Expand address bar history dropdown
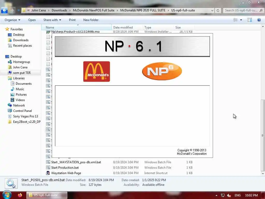The width and height of the screenshot is (265, 199). click(x=212, y=10)
